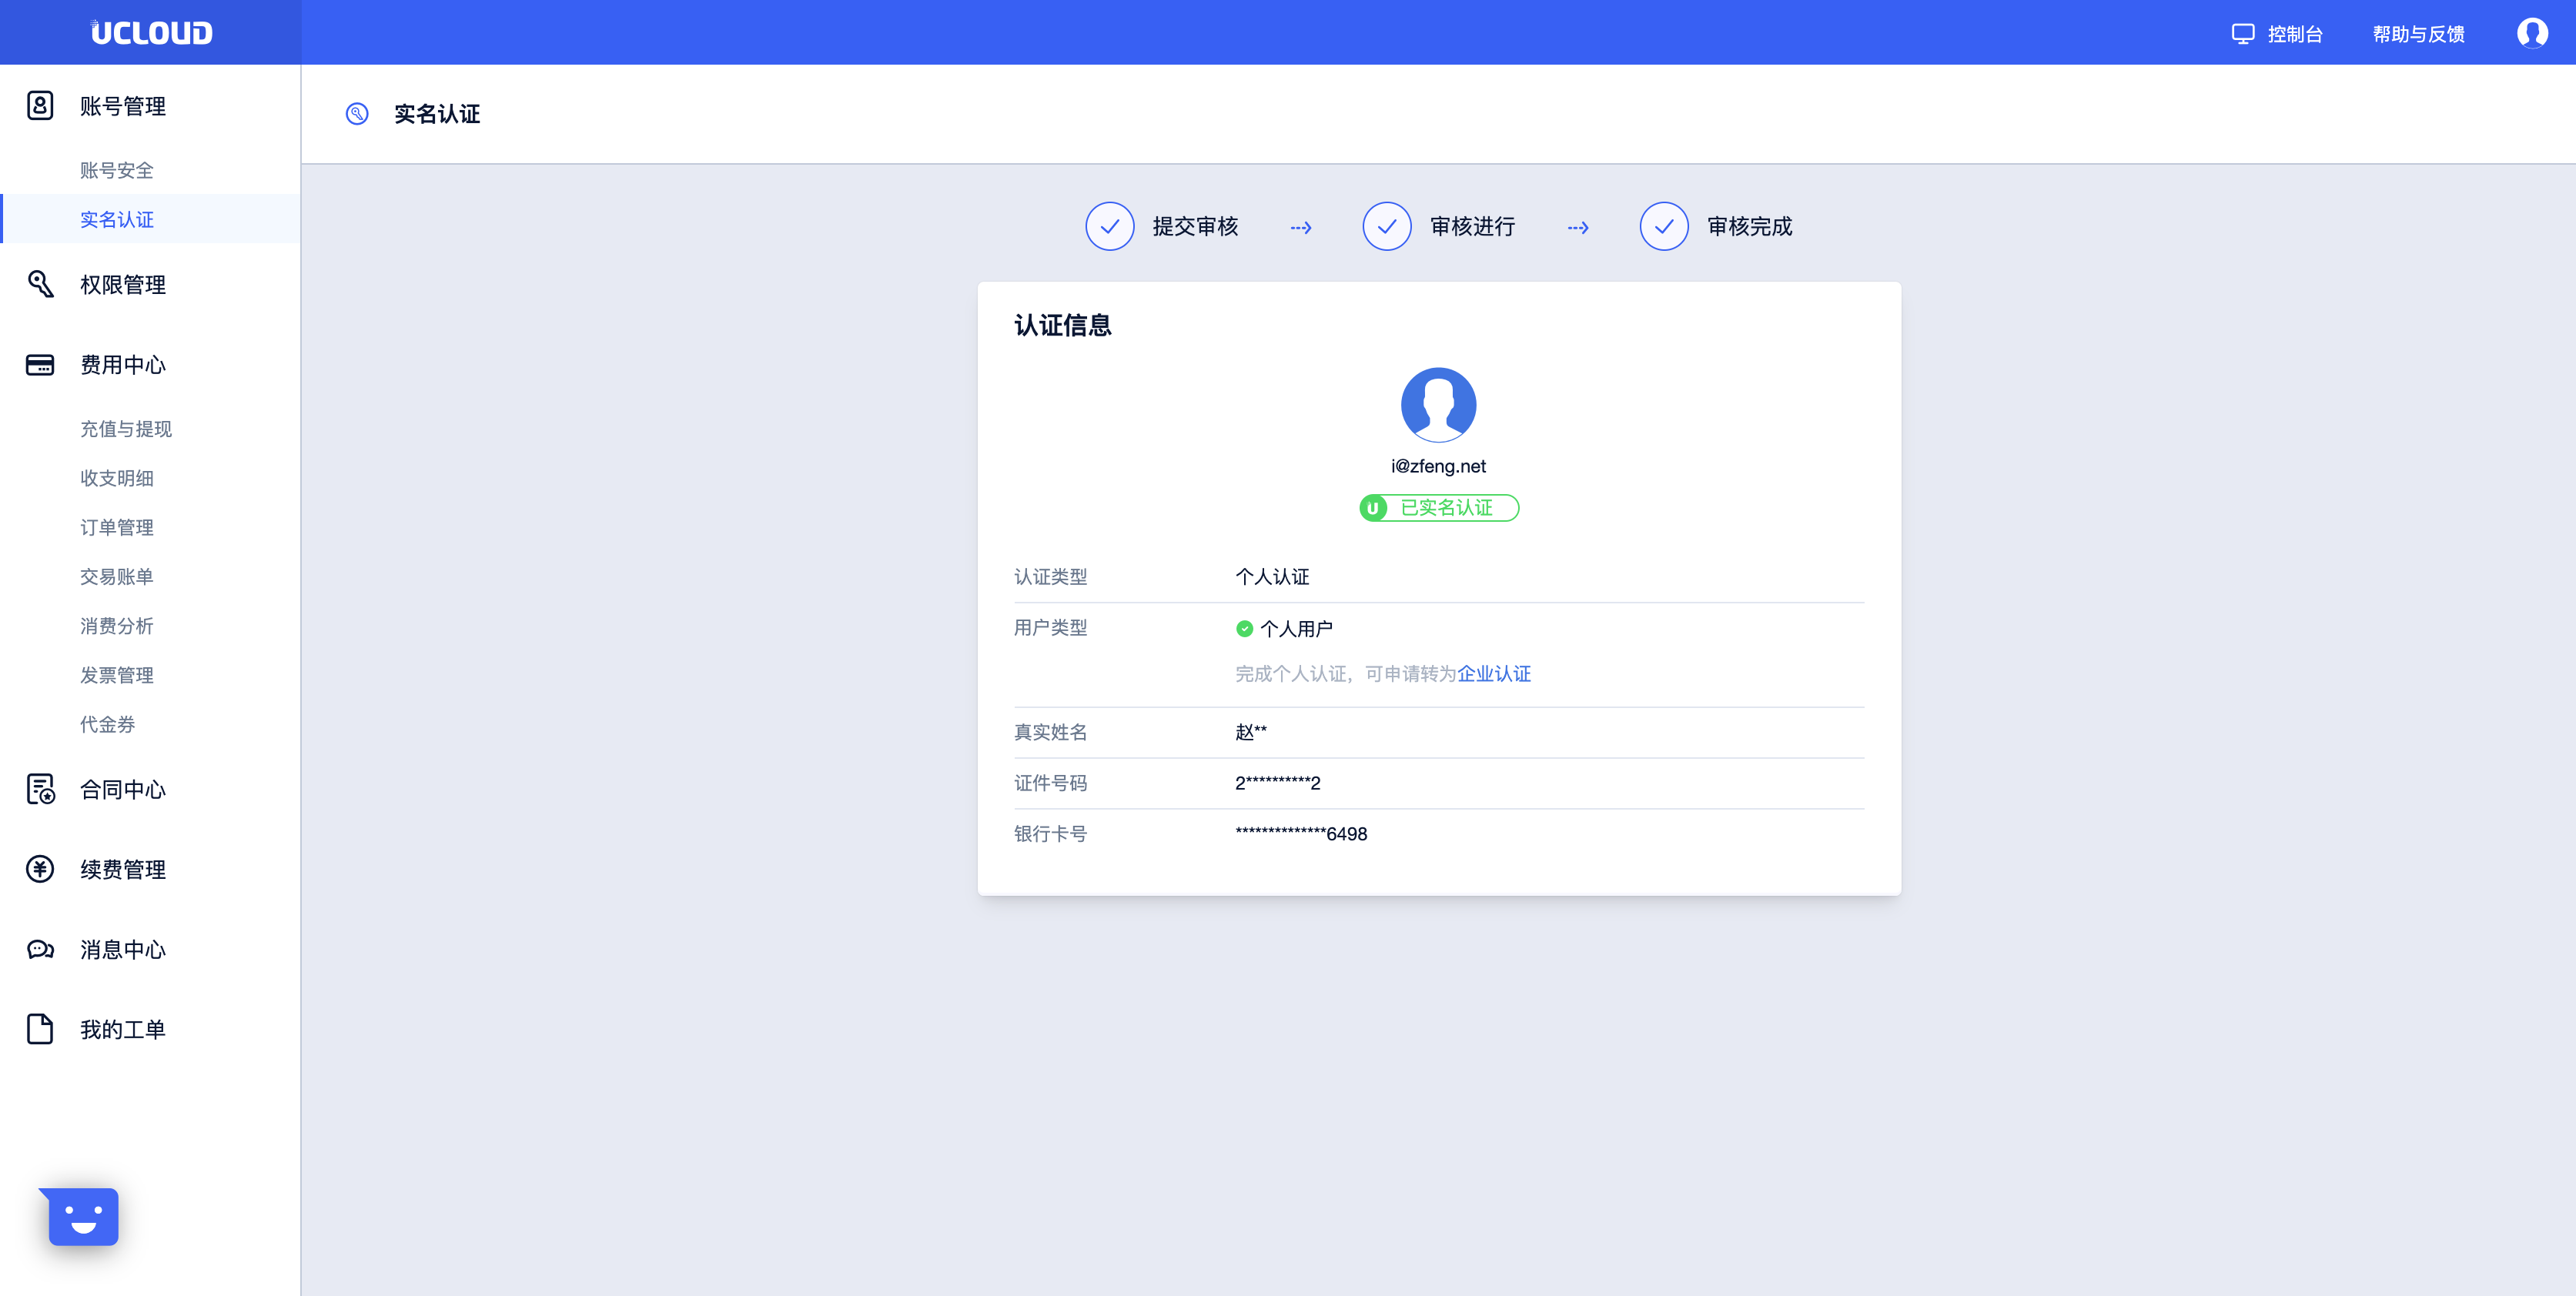Viewport: 2576px width, 1296px height.
Task: Select 充值与提现 menu item
Action: [126, 429]
